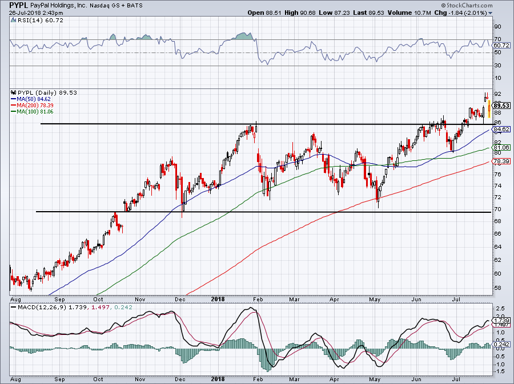Click the Jul month label under MACD panel
This screenshot has width=514, height=384.
456,379
